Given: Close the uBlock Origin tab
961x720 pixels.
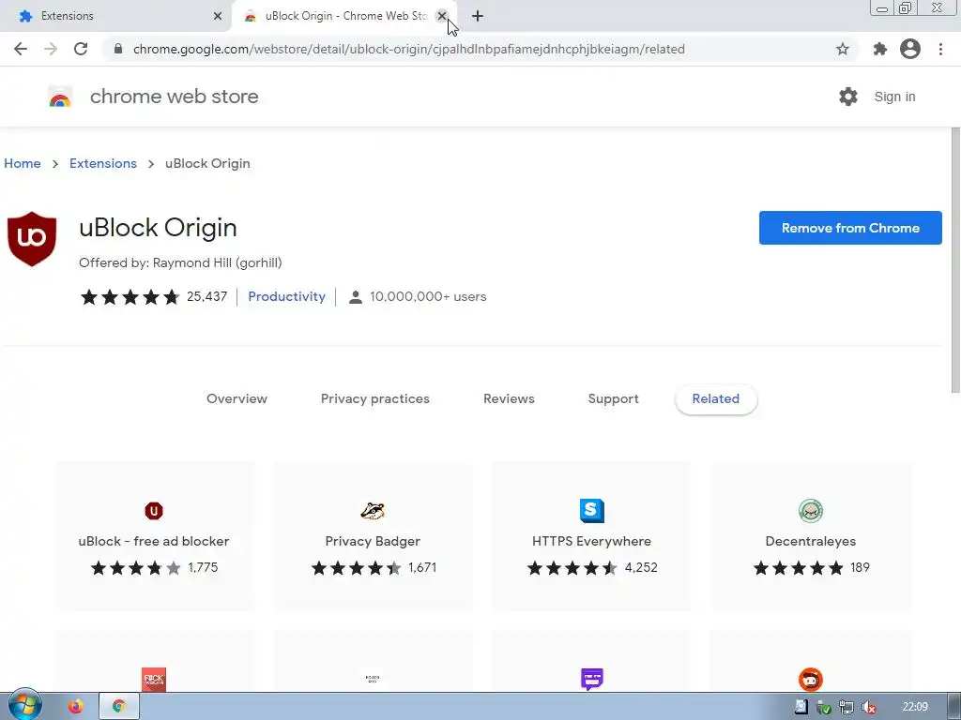Looking at the screenshot, I should [441, 16].
